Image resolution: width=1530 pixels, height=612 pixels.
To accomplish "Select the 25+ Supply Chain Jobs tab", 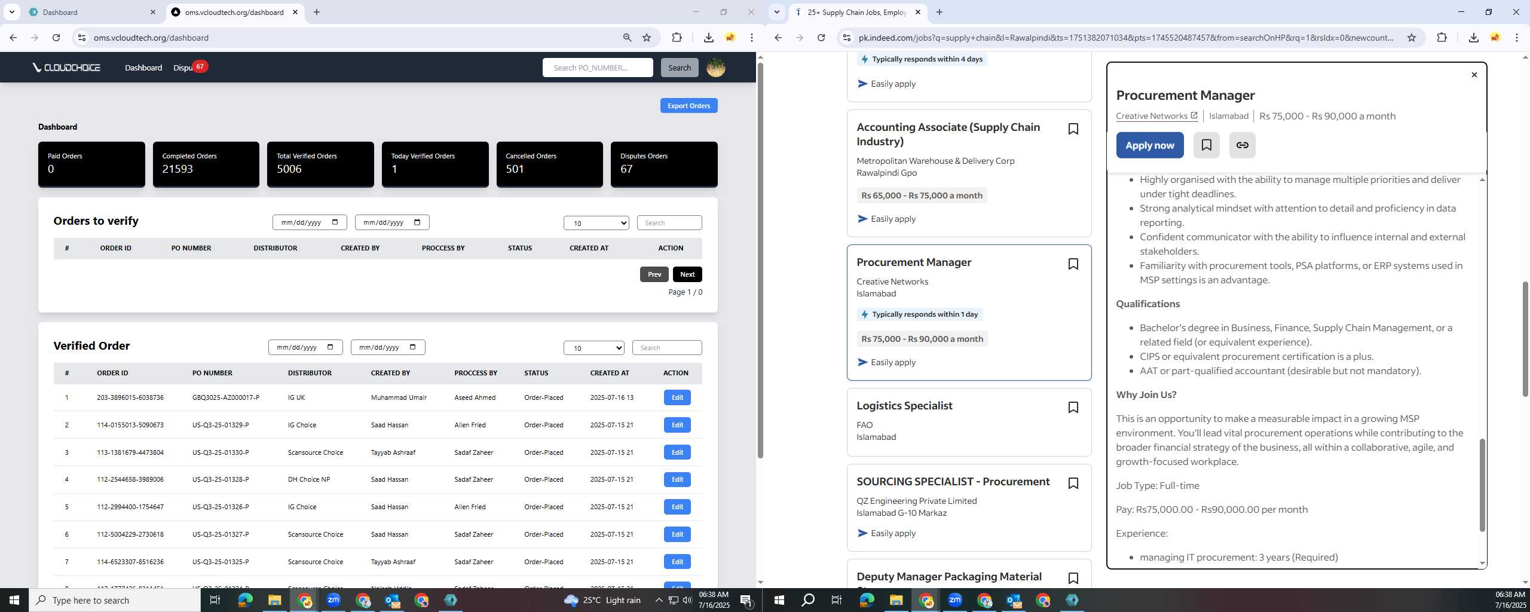I will click(856, 12).
